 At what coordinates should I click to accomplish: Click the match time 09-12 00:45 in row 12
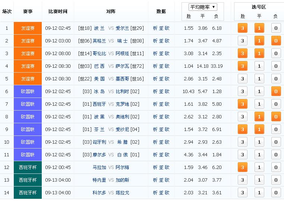tap(58, 167)
